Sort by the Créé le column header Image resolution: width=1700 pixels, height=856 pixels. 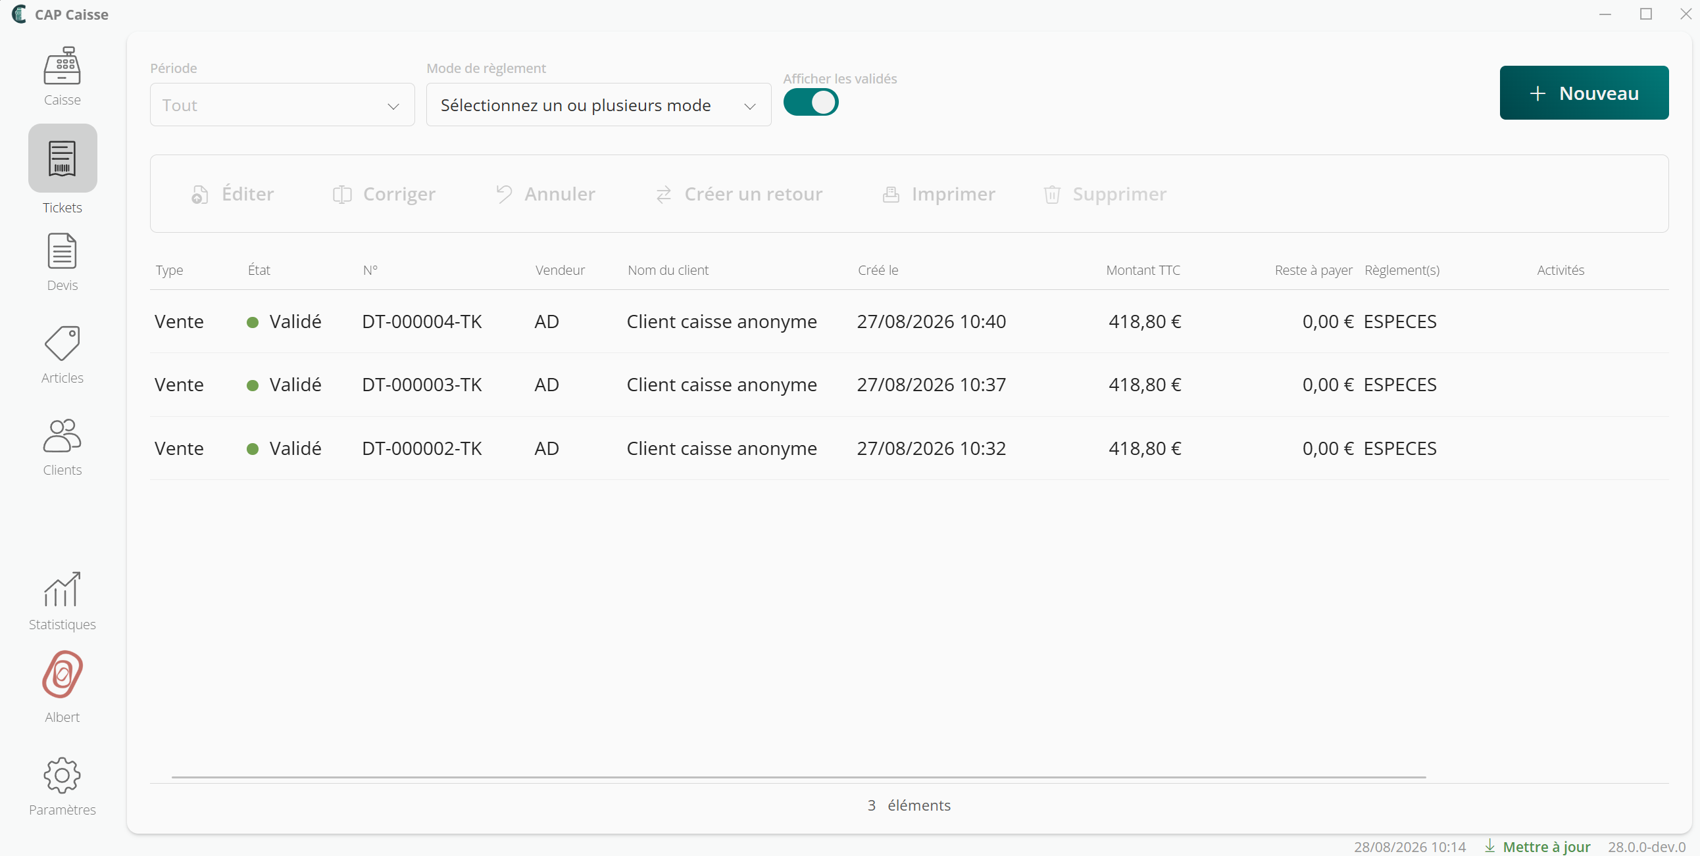pyautogui.click(x=878, y=270)
